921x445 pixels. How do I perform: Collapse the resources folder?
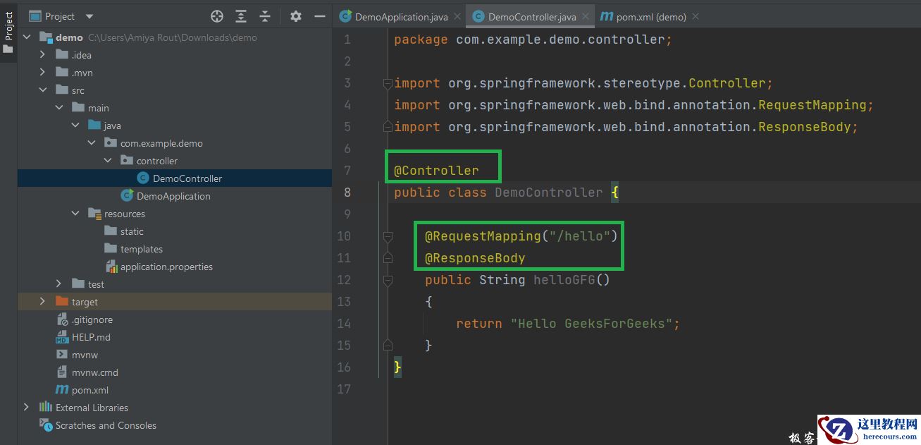click(x=75, y=214)
